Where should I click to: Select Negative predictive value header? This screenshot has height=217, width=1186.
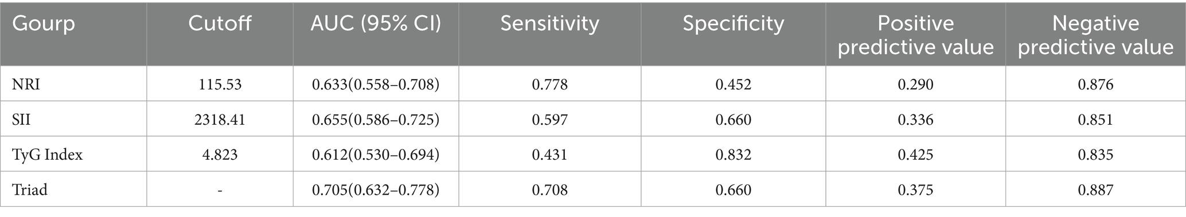pos(1095,34)
